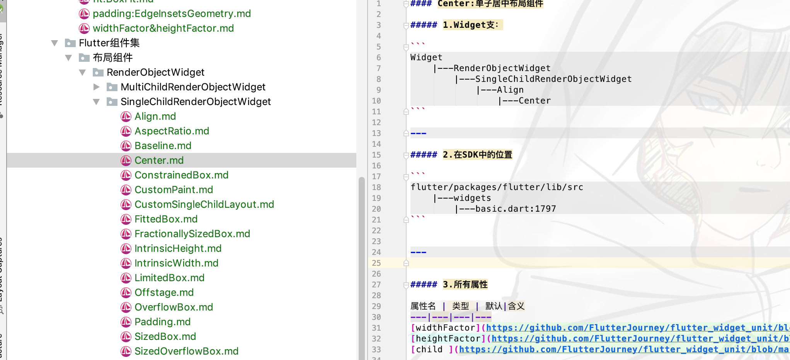Click the file icon of IntrinsicHeight.md
This screenshot has width=790, height=360.
[126, 248]
